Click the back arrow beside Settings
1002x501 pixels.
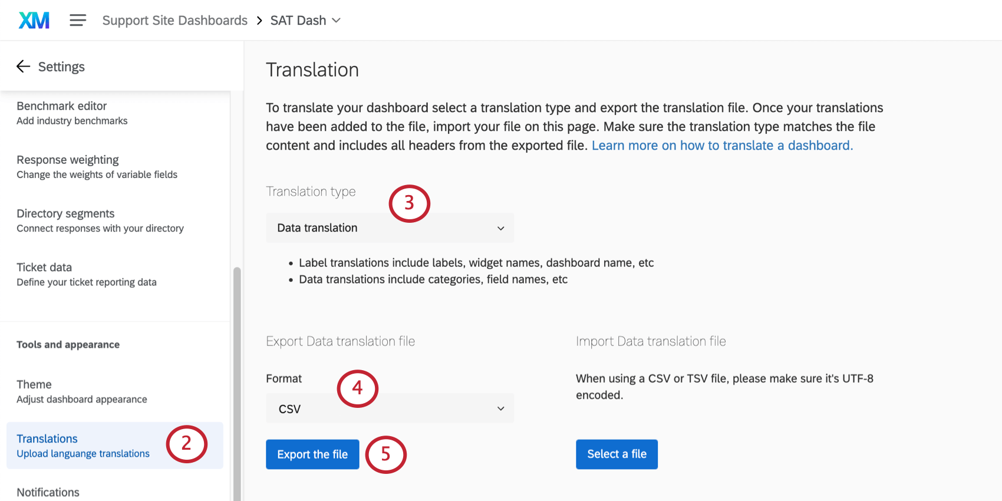pos(24,67)
